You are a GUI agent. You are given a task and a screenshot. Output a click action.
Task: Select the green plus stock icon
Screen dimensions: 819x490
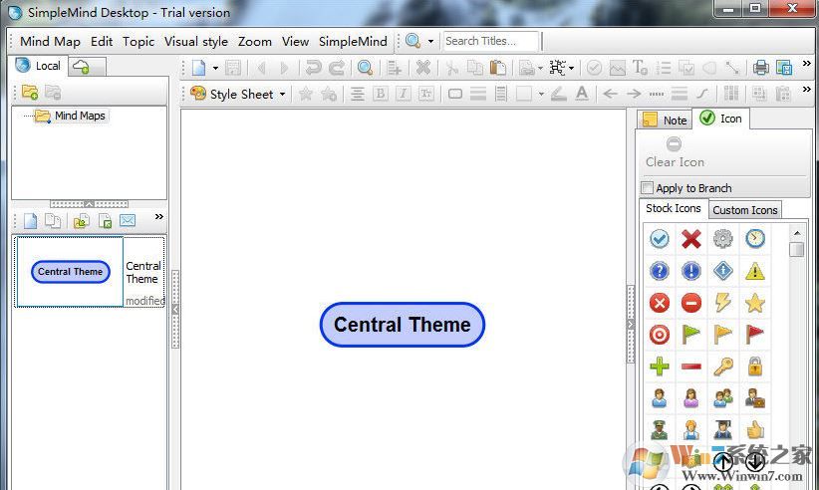click(659, 367)
